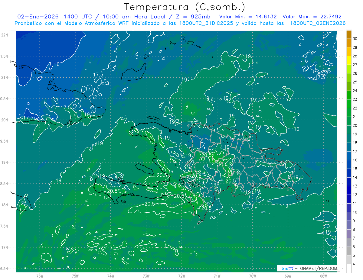
Task: Click the '74W' longitude axis label
Action: (x=110, y=276)
